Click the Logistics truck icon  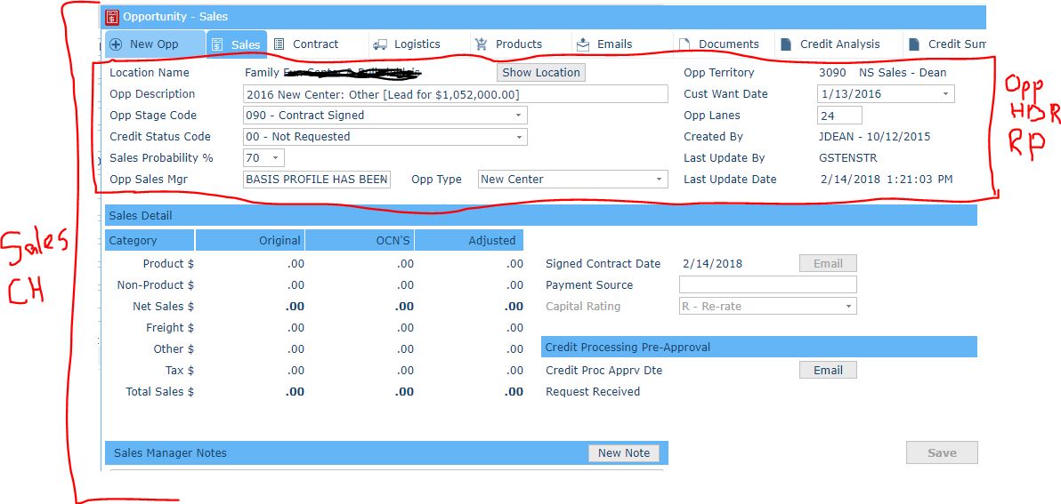pos(380,44)
